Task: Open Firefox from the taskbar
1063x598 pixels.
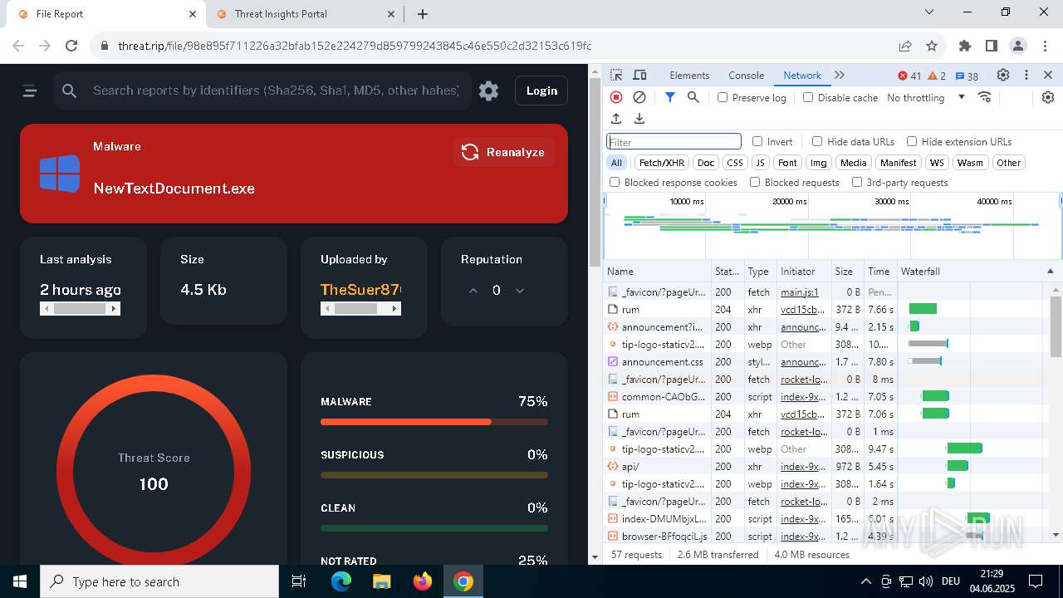Action: (423, 581)
